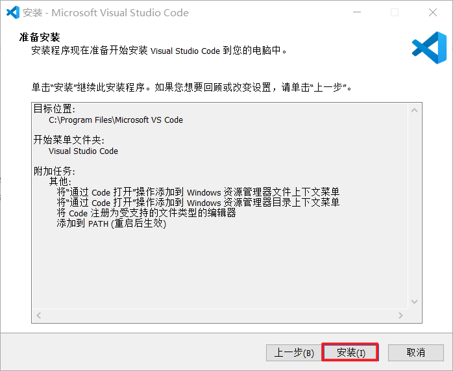The image size is (453, 371).
Task: Click the line about 资源管理器文件上下文菜单
Action: coord(198,192)
